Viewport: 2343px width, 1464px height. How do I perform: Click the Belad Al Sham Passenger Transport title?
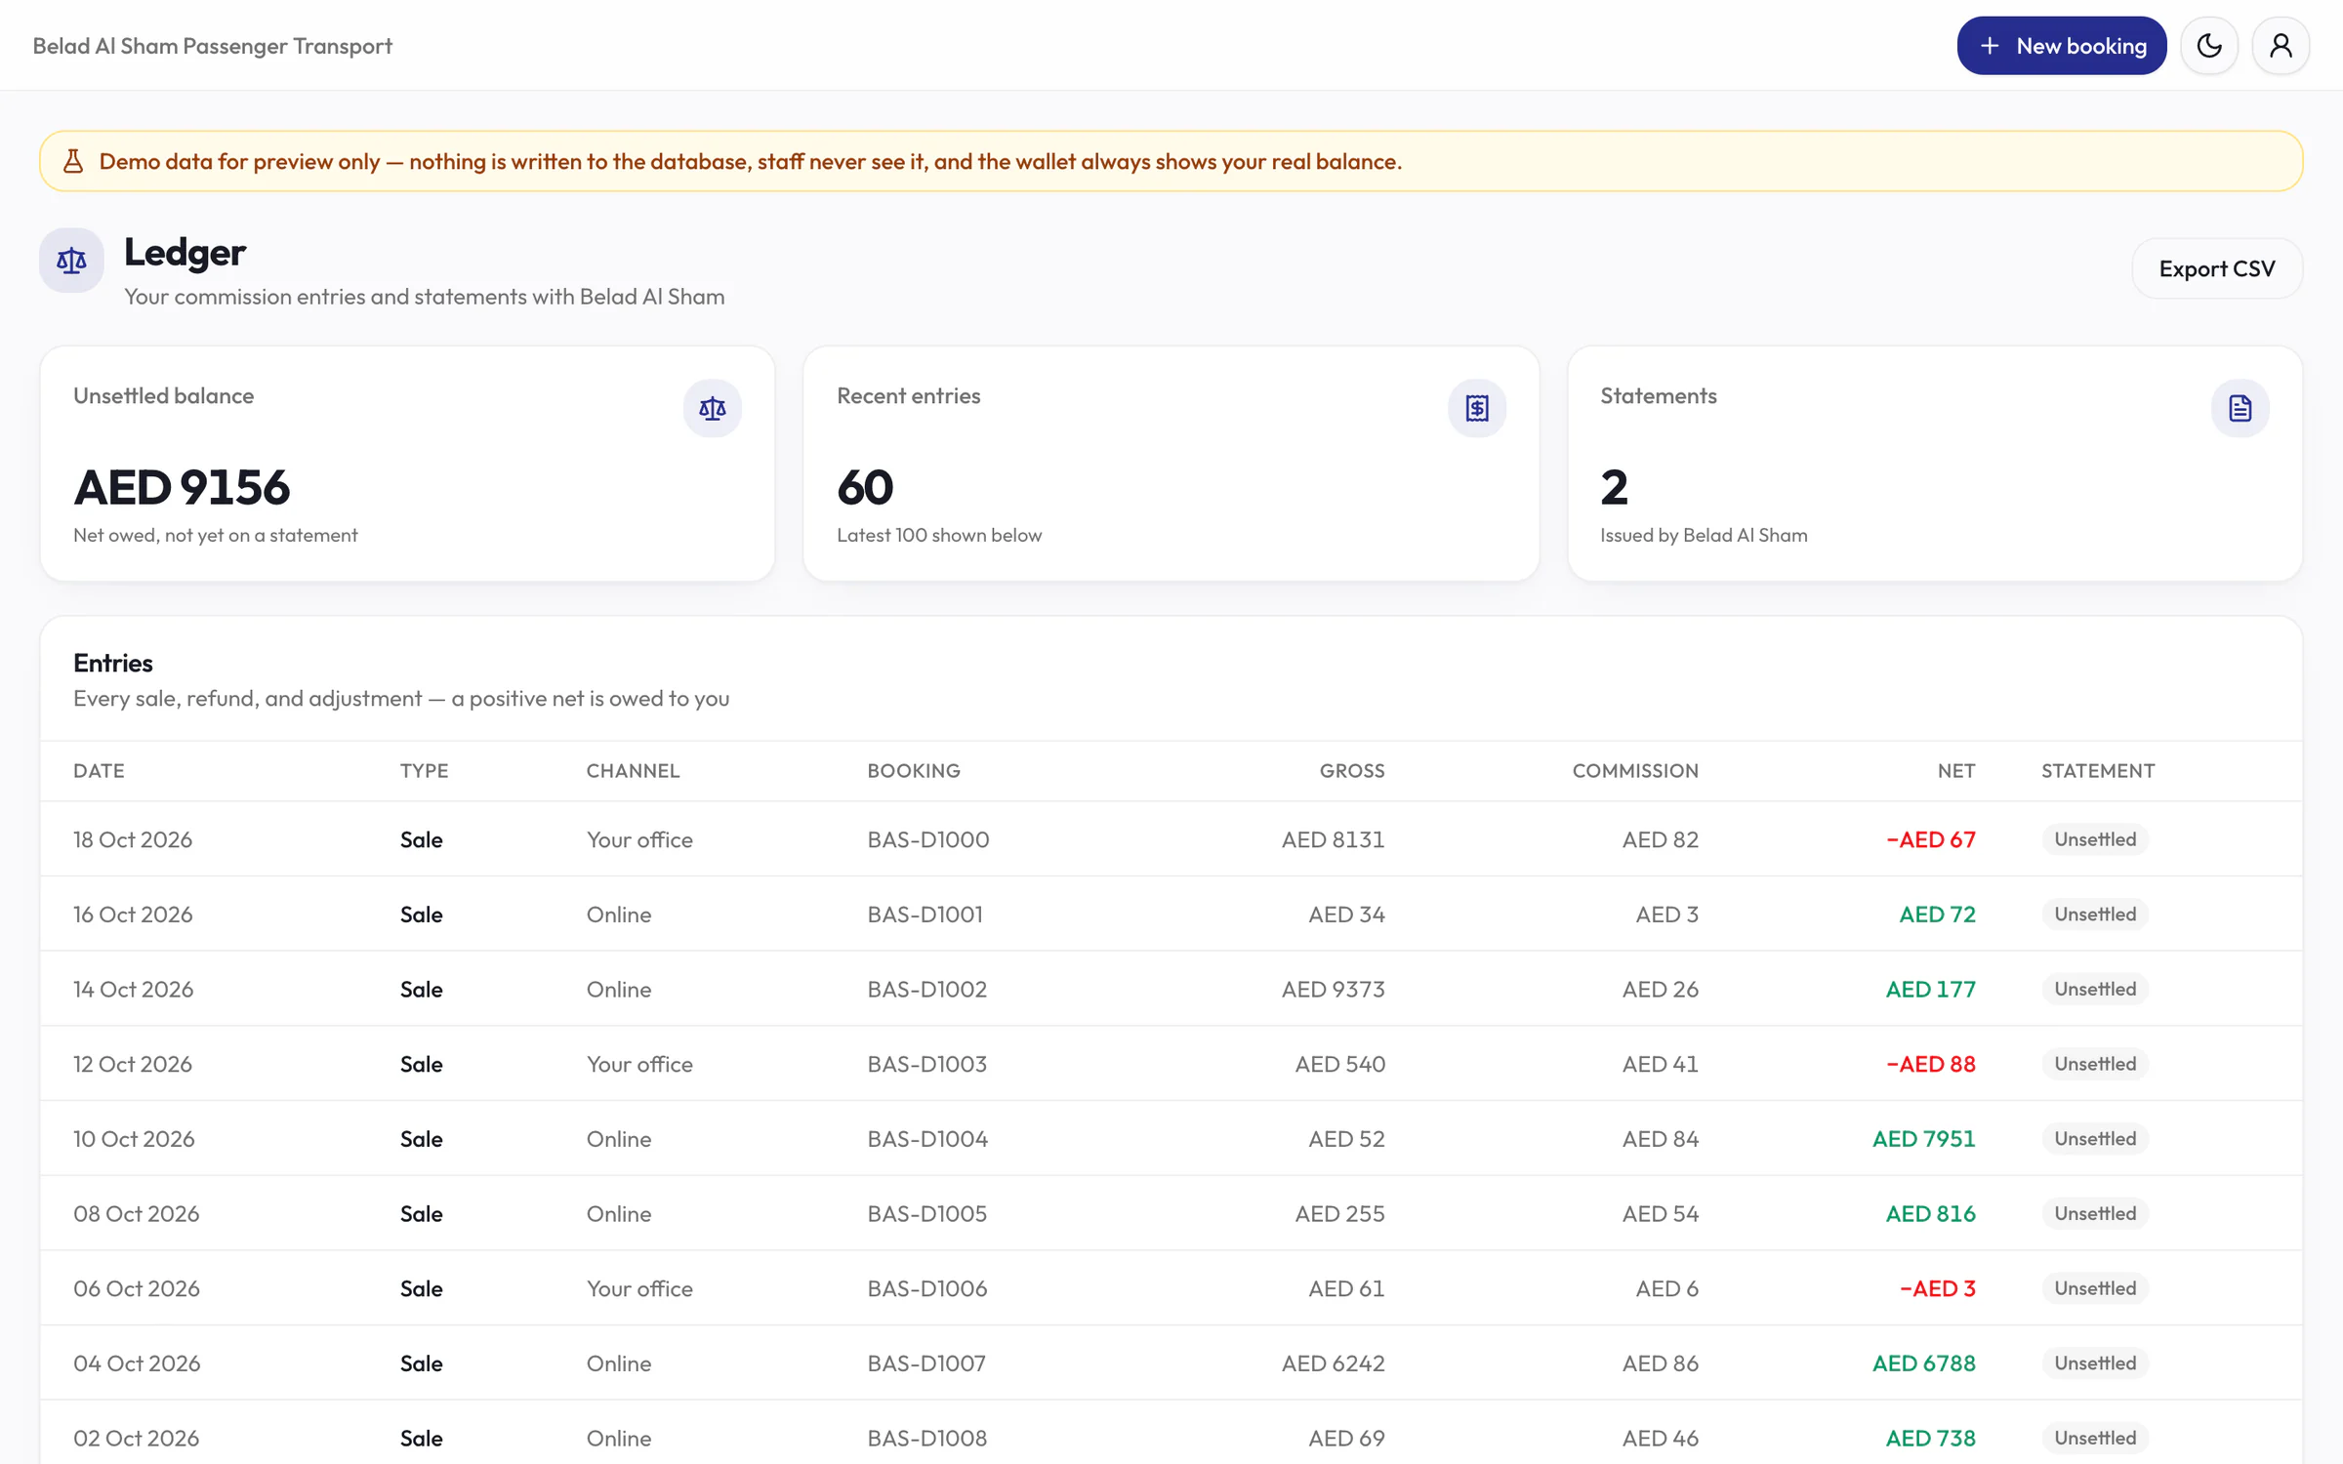point(212,46)
